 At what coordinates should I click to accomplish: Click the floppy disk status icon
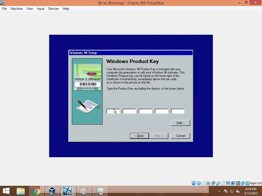(x=203, y=183)
